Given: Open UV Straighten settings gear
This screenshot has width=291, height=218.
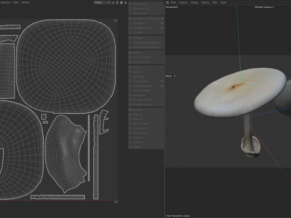Looking at the screenshot, I should click(162, 81).
